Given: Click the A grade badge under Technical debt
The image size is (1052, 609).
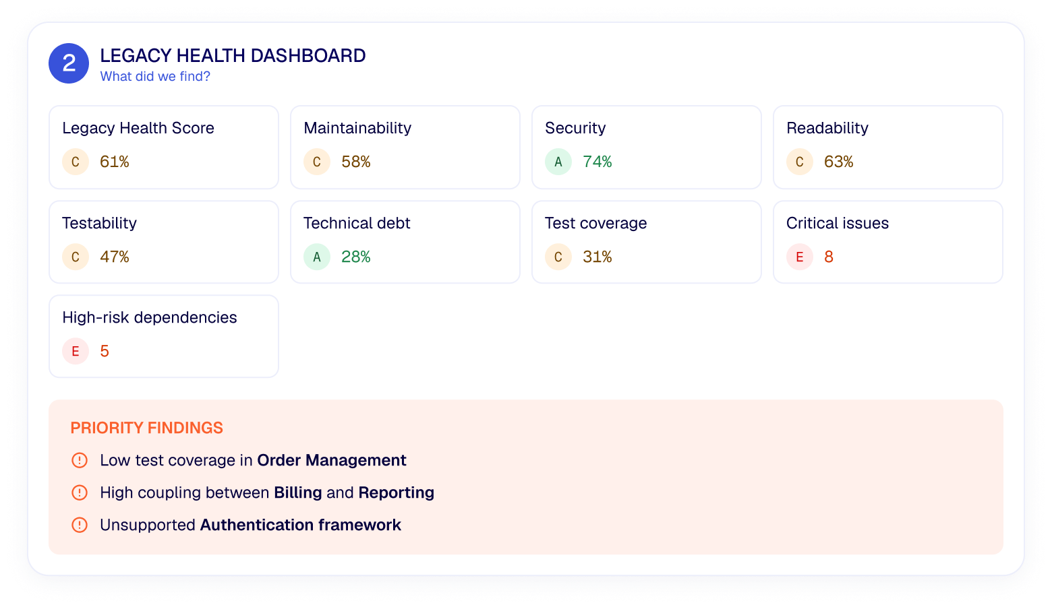Looking at the screenshot, I should tap(317, 257).
